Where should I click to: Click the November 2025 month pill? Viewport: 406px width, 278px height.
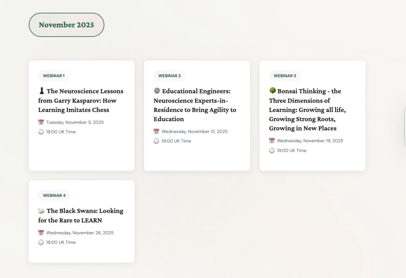[66, 25]
